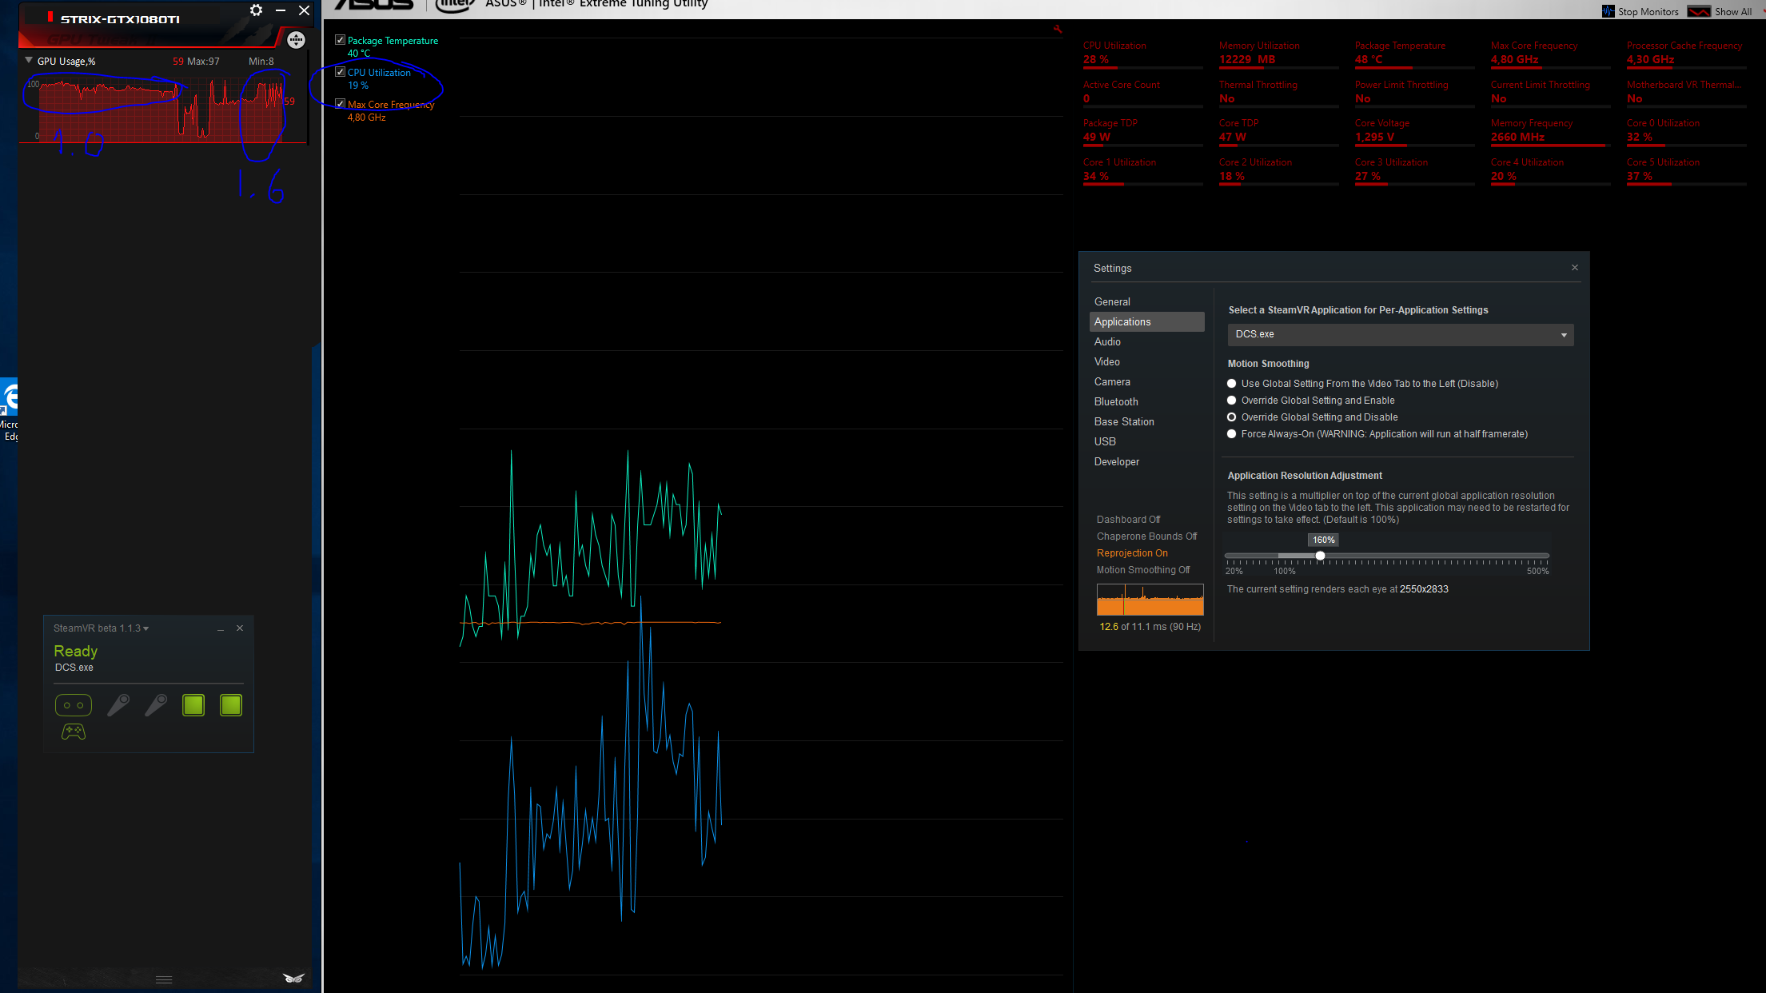Click the Thermal Throttling monitor
The width and height of the screenshot is (1766, 993).
[1278, 92]
